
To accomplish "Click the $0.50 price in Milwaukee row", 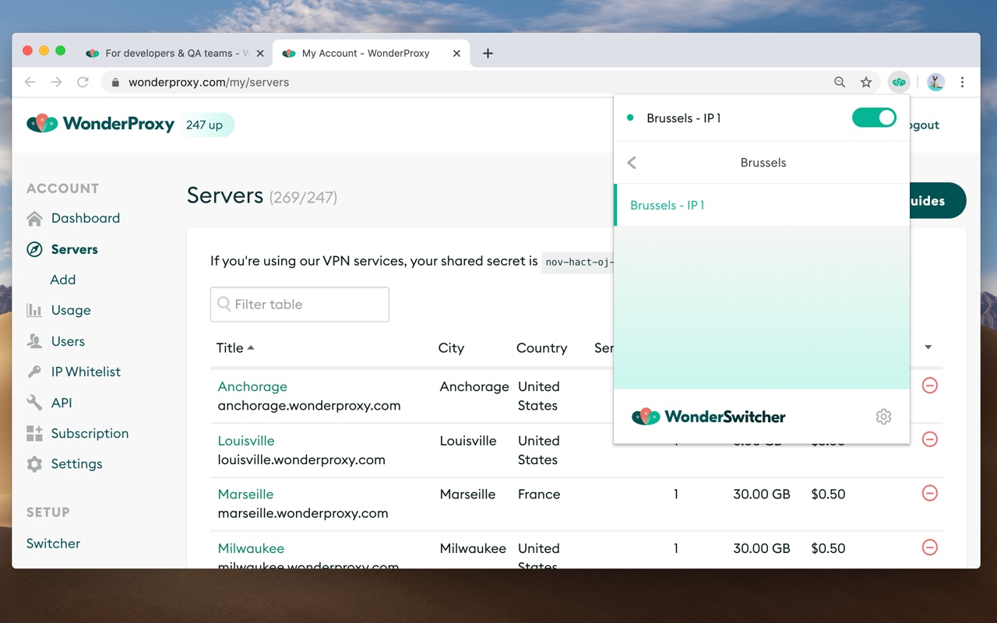I will [x=828, y=548].
